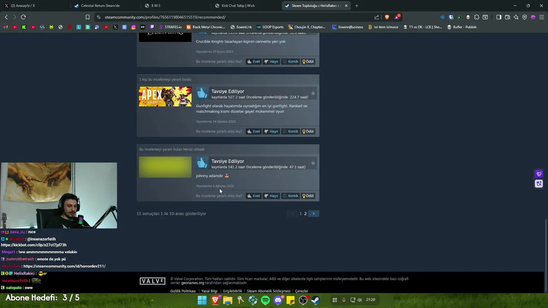The image size is (548, 308).
Task: Vote Hayır on the Crucible Knight review
Action: pos(271,62)
